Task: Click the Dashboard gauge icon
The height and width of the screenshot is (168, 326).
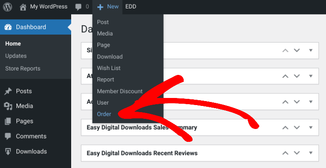Action: pos(8,27)
